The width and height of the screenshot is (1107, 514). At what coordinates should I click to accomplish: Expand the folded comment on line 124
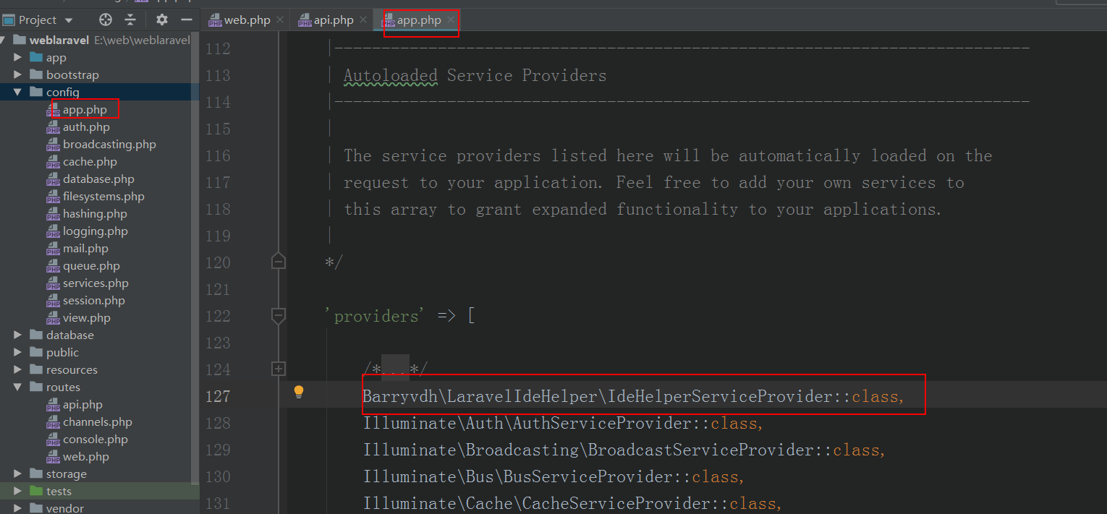279,369
